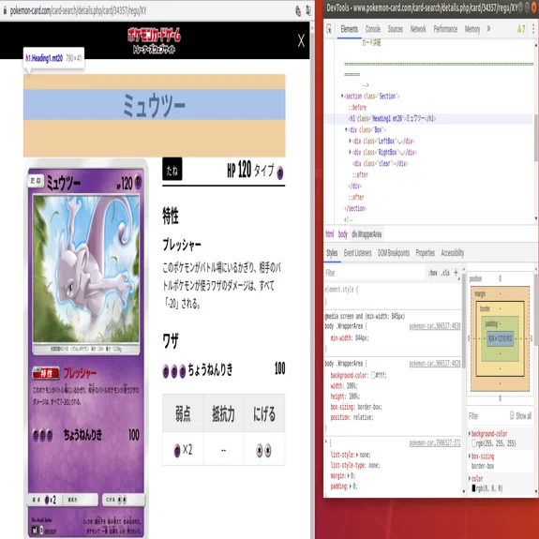Viewport: 539px width, 539px height.
Task: Click the box model content size
Action: [501, 339]
